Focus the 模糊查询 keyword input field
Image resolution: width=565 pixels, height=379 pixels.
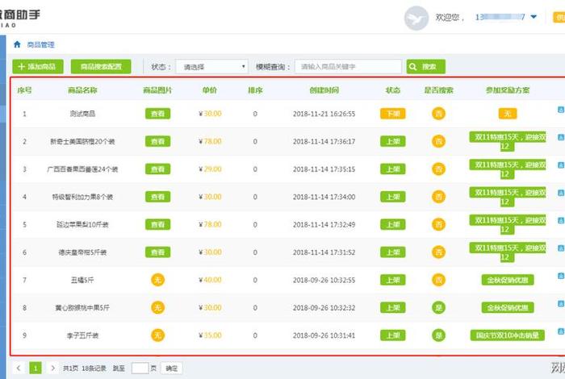coord(348,67)
